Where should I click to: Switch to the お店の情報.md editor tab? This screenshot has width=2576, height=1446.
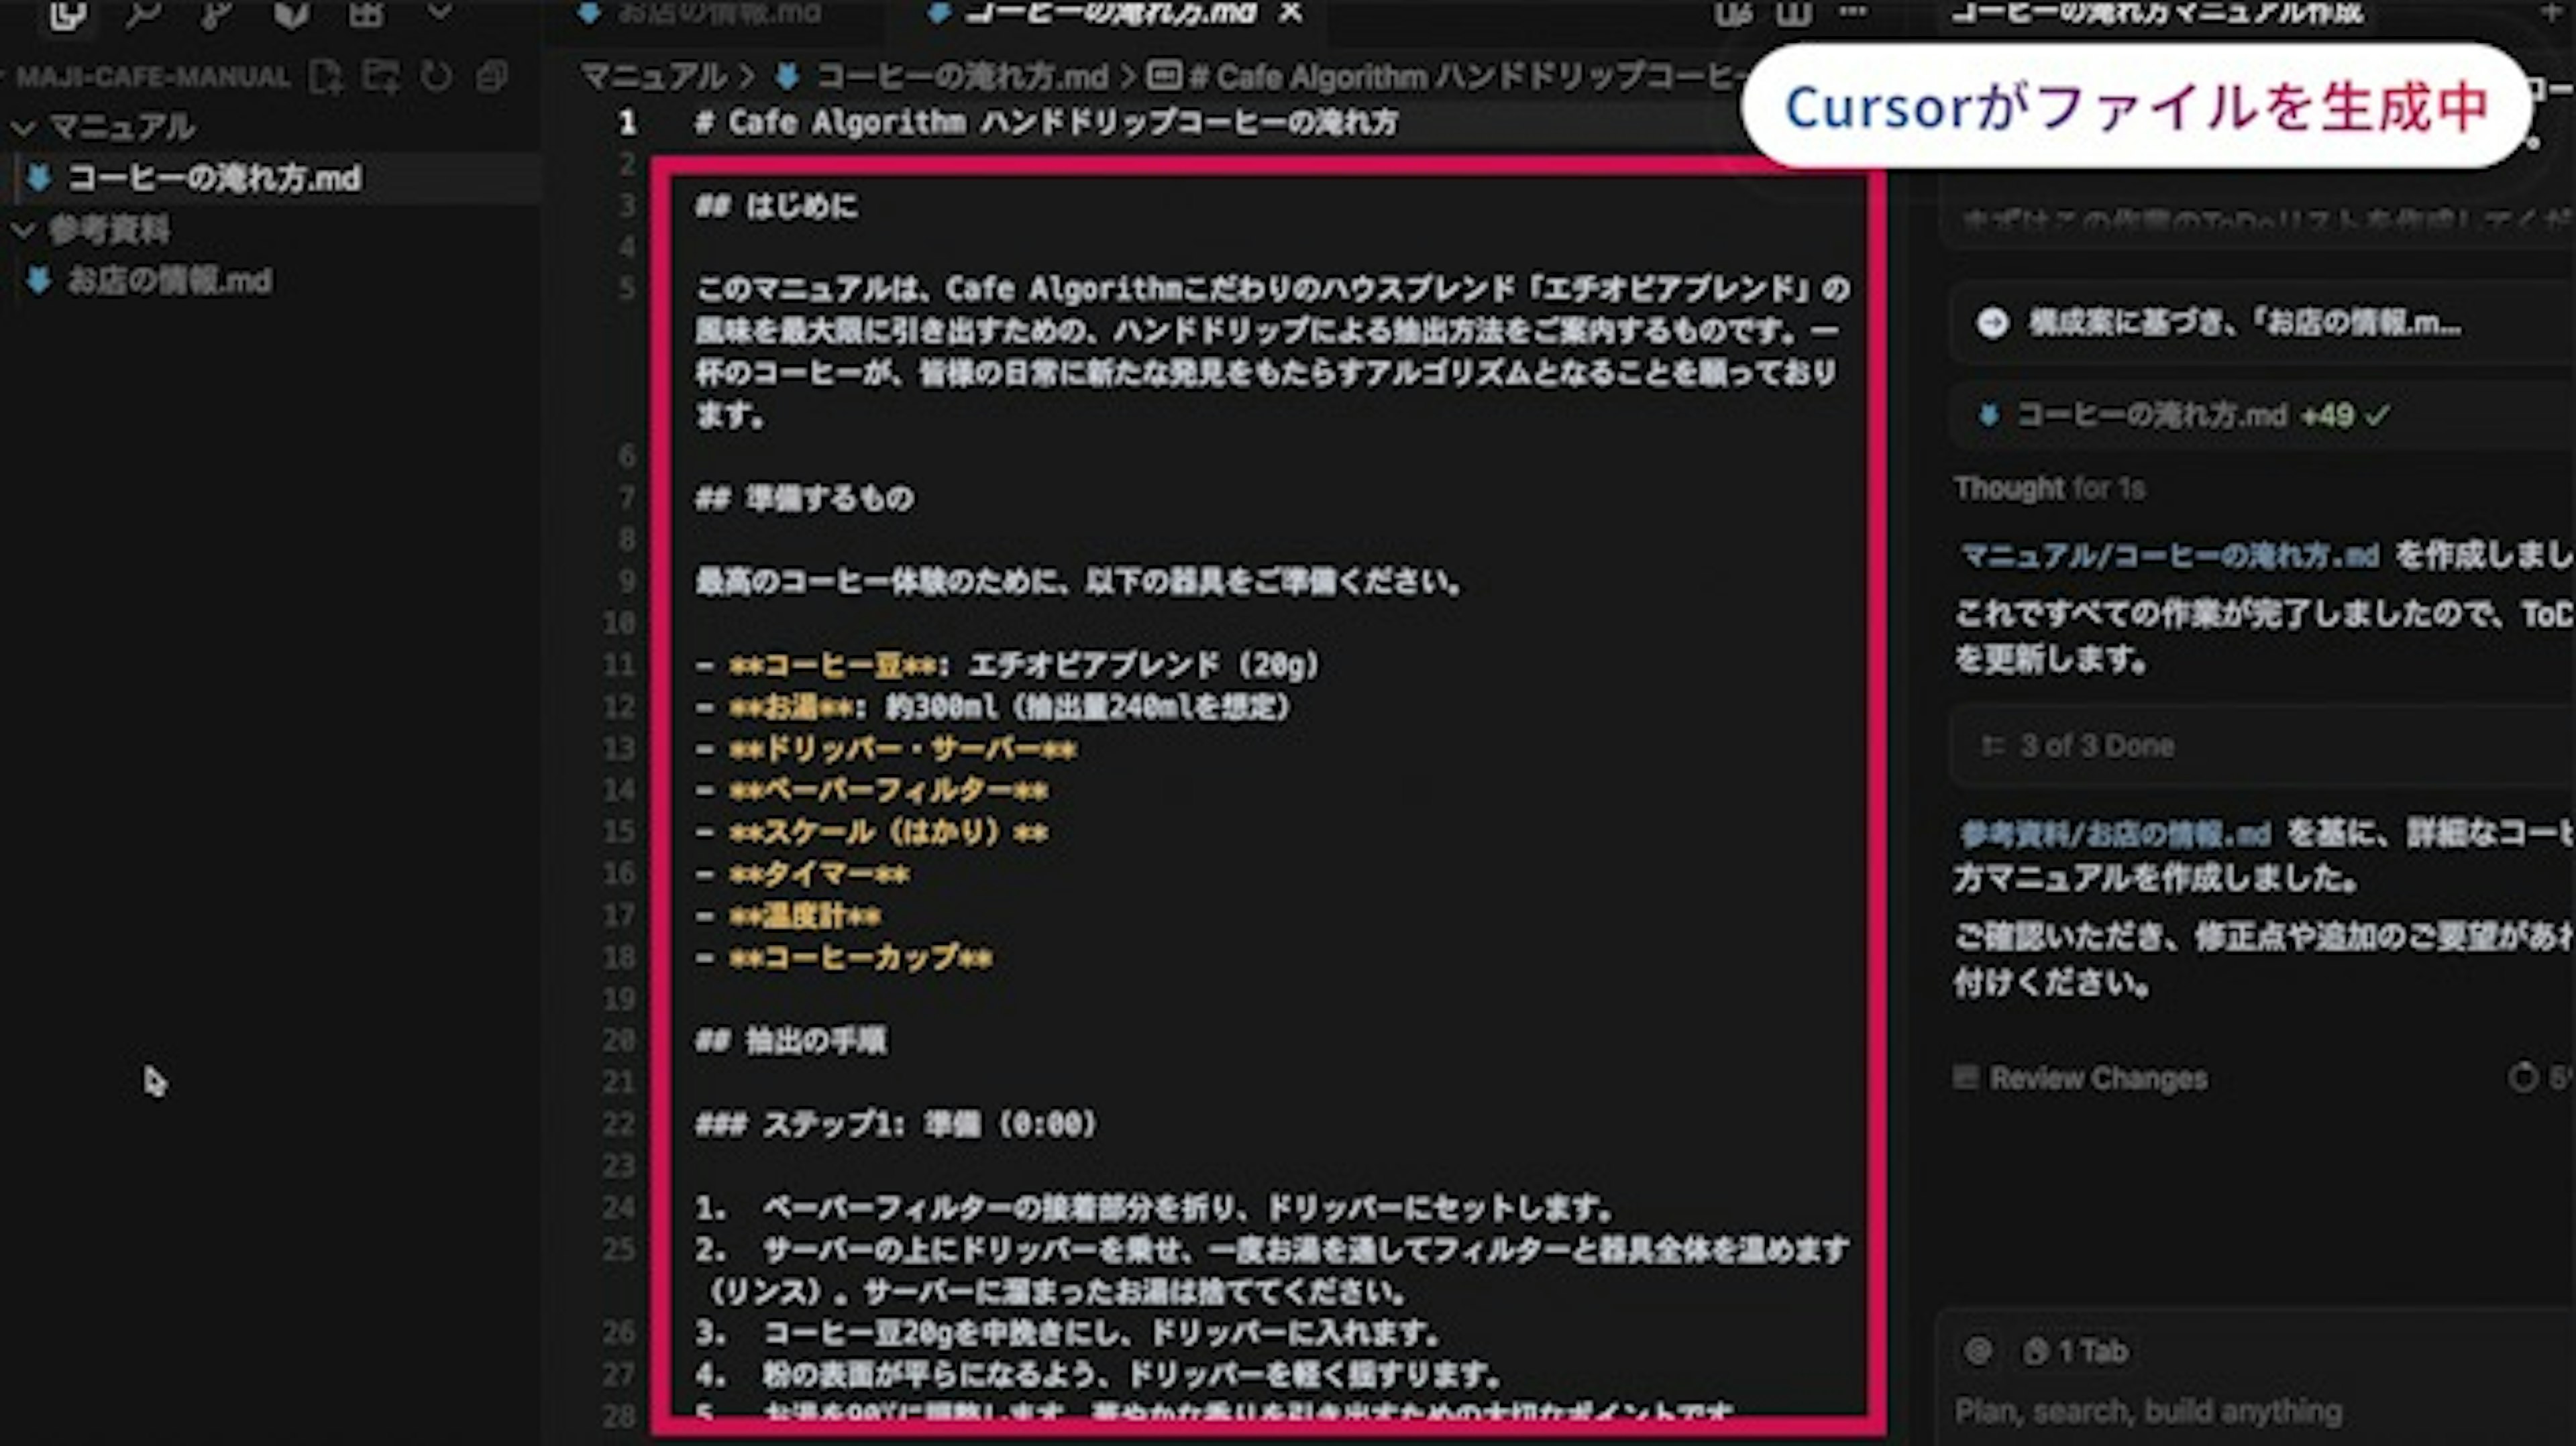(718, 13)
